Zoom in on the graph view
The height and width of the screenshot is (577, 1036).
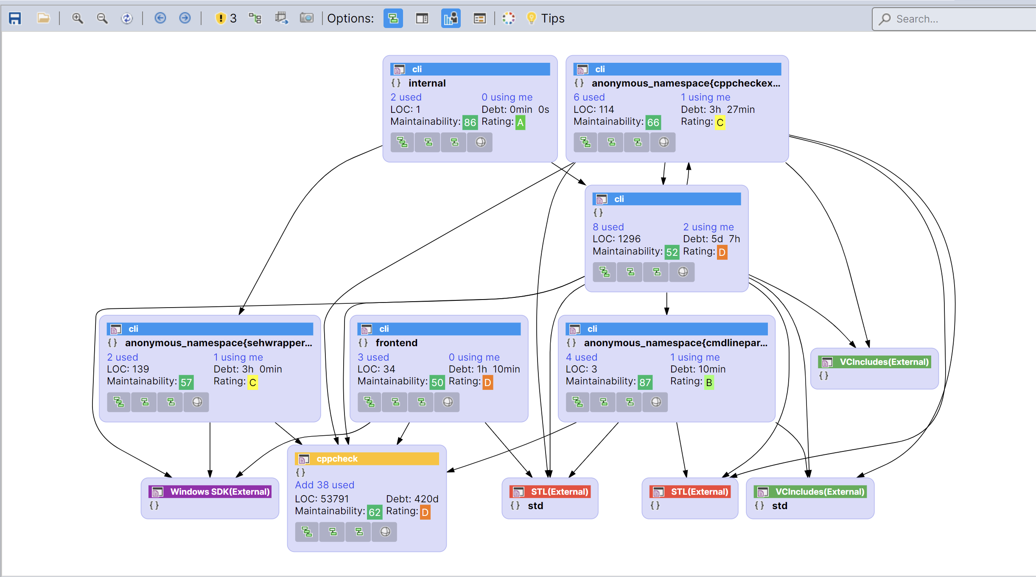[77, 19]
